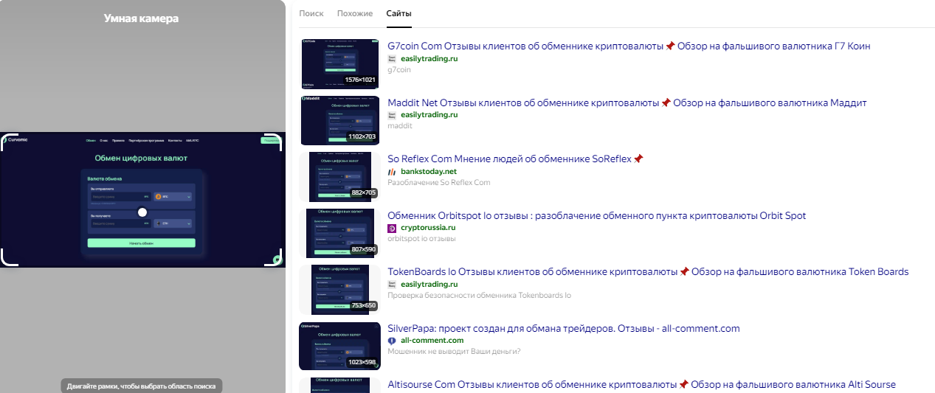
Task: Click easilytrading.ru favicon in G7coin result
Action: point(392,58)
